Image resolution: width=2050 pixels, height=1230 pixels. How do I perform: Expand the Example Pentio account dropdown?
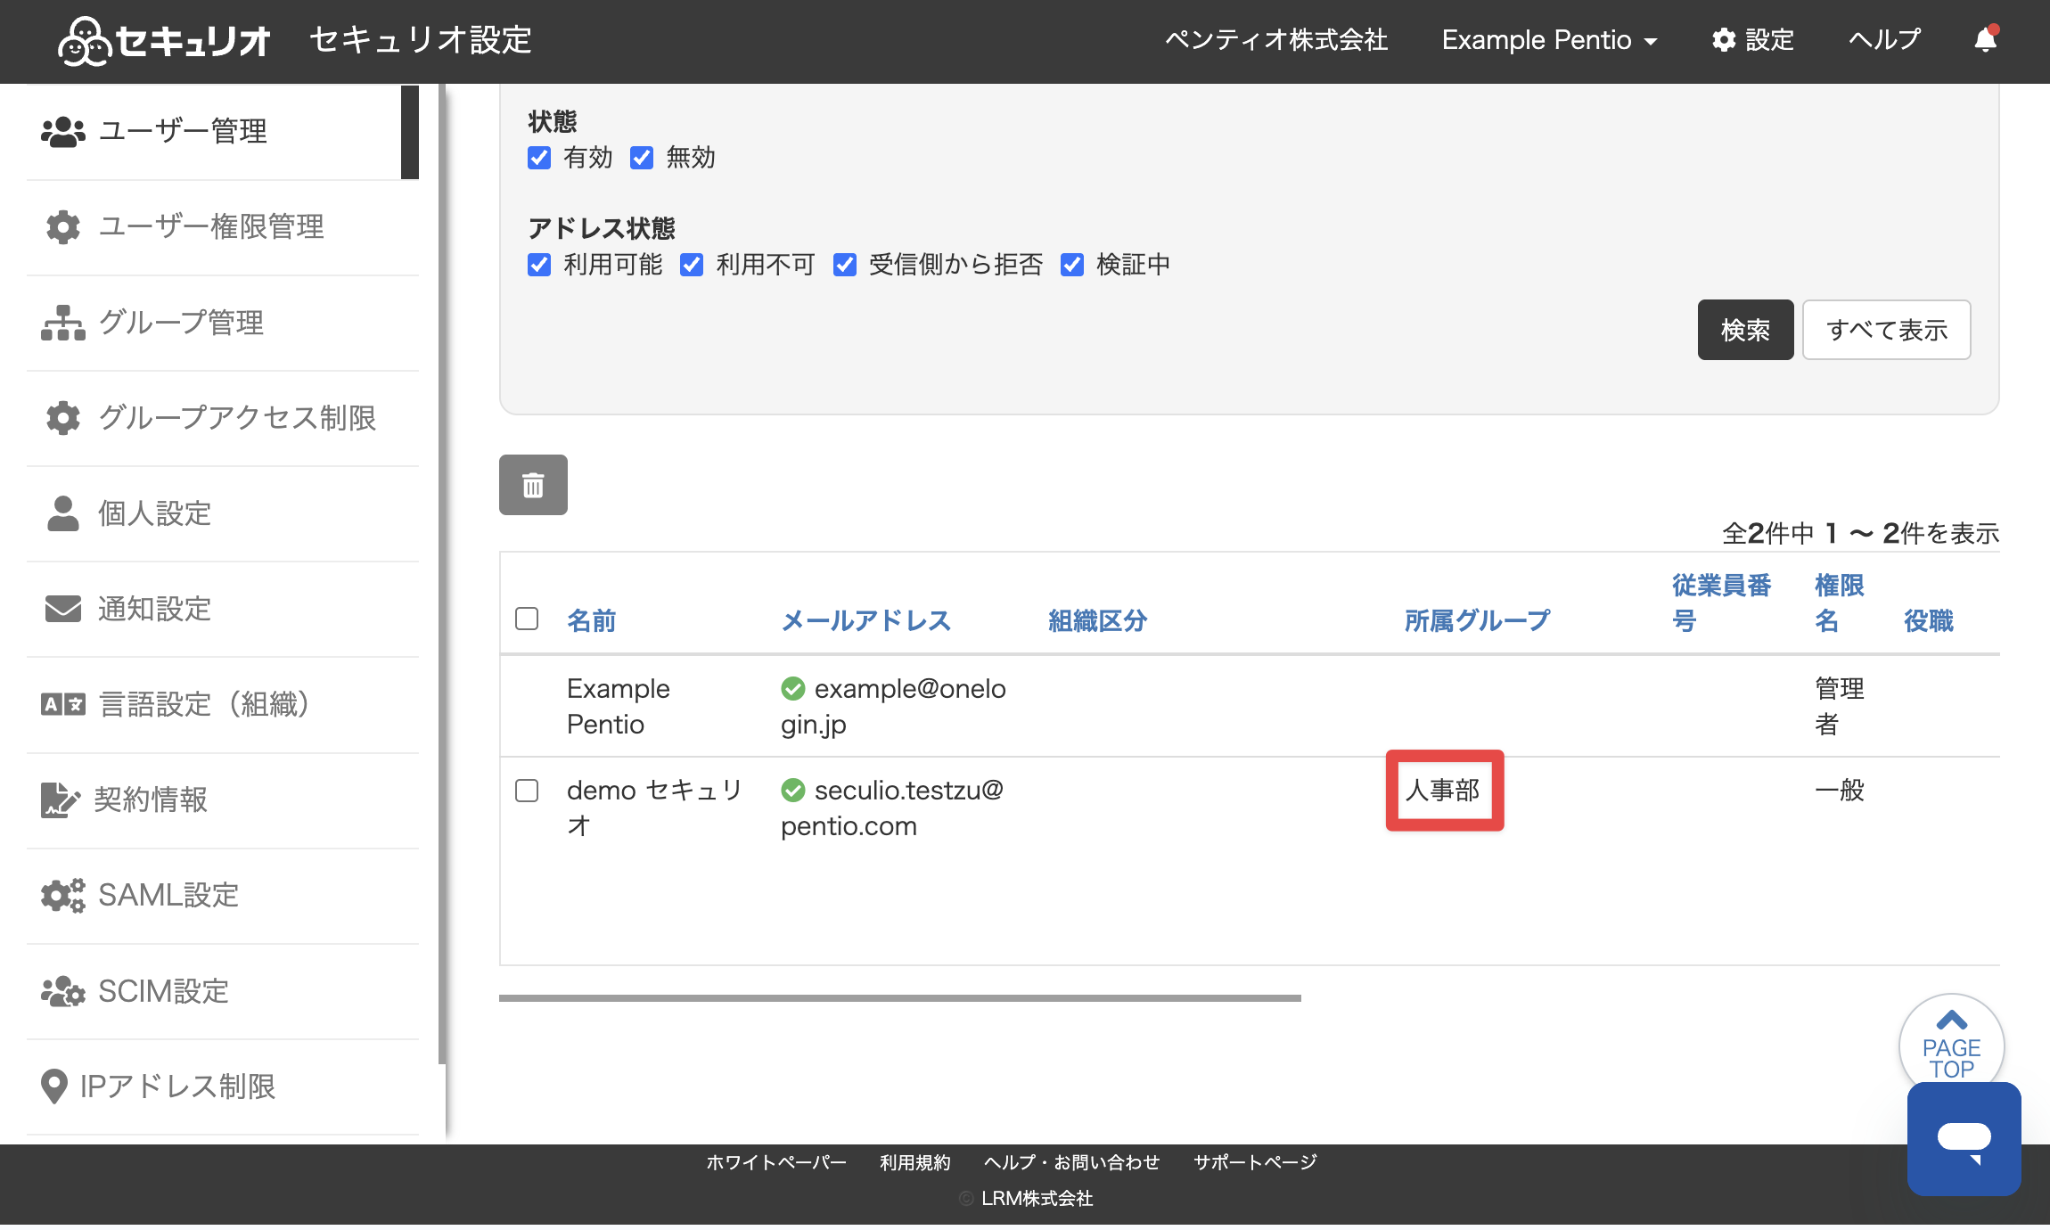coord(1549,40)
